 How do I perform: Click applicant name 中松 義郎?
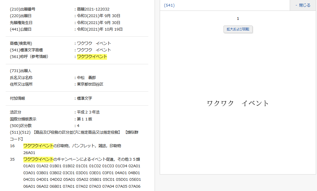coord(86,77)
